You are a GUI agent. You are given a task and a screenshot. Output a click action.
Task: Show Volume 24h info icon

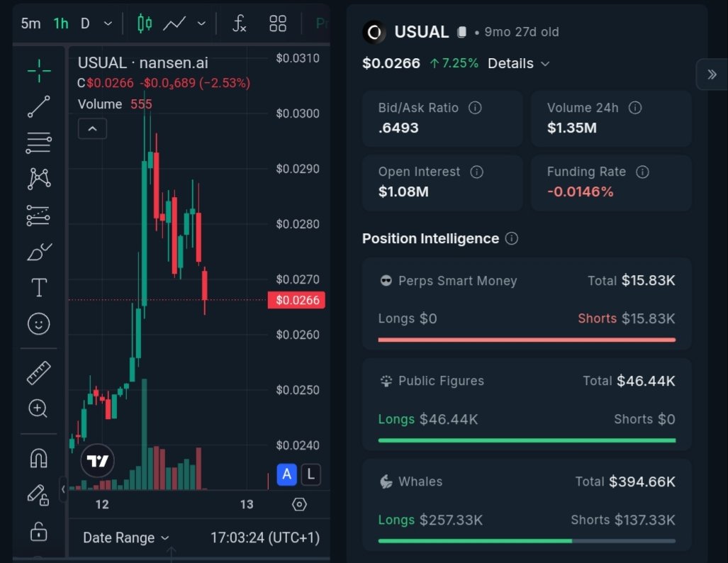coord(635,108)
